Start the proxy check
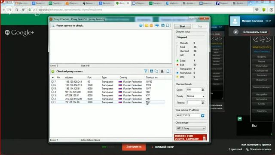This screenshot has width=275, height=155. tap(182, 26)
